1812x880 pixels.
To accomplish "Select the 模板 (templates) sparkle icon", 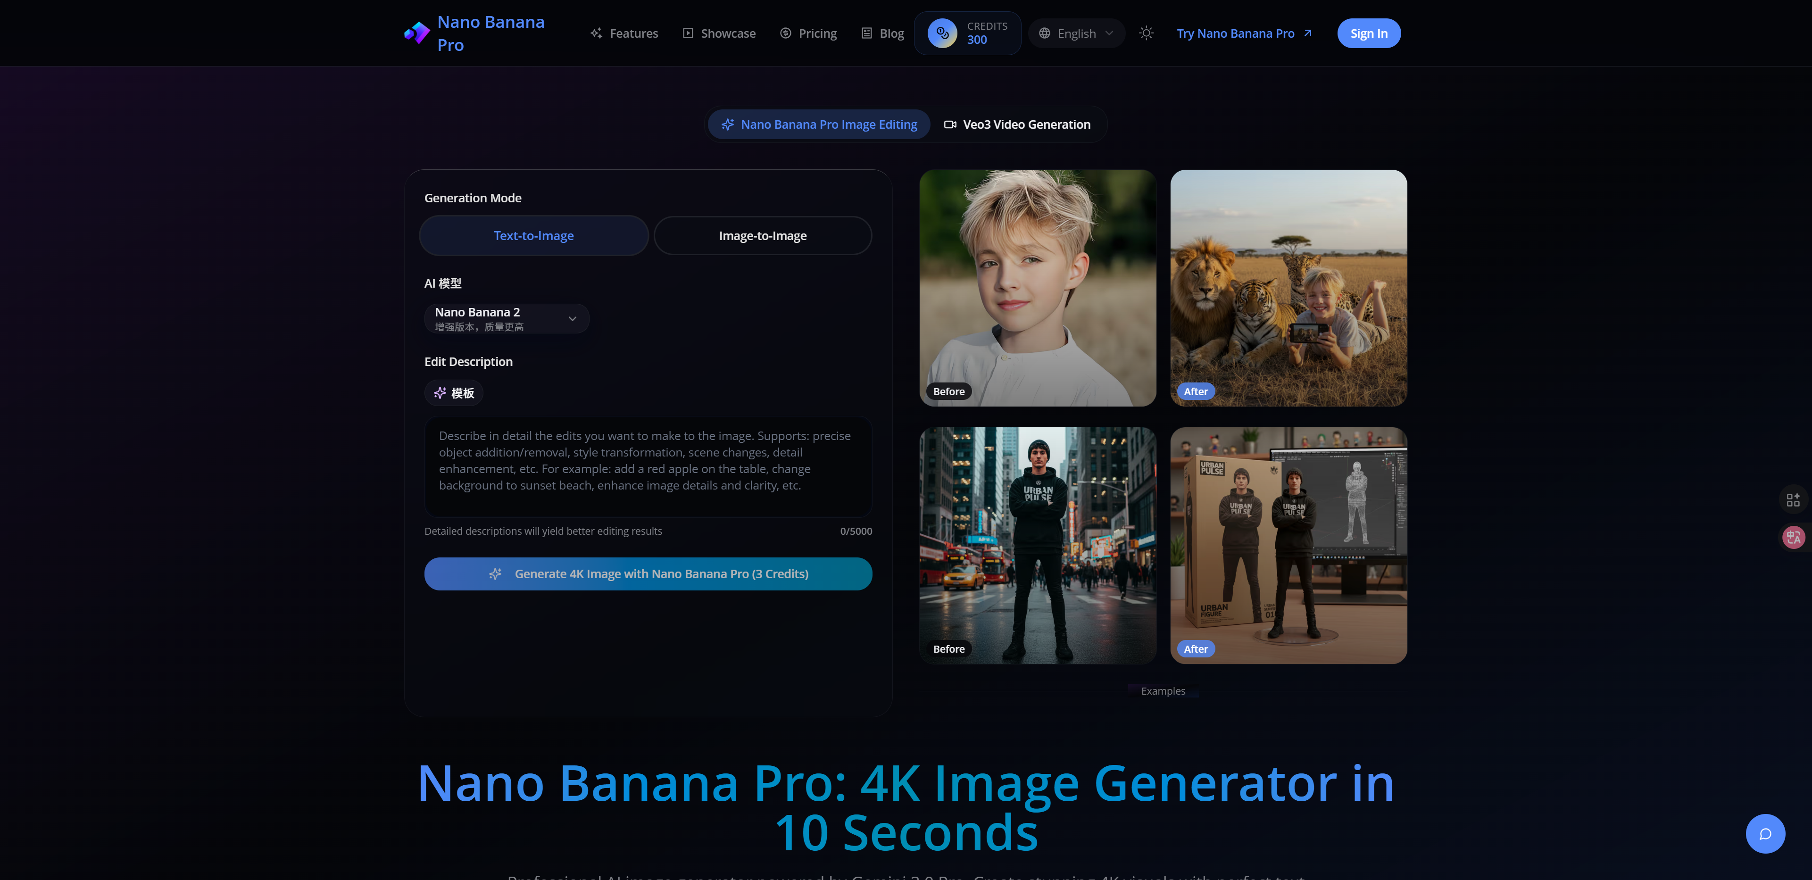I will pyautogui.click(x=441, y=392).
